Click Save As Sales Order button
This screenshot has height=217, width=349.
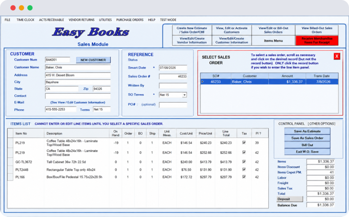307,138
